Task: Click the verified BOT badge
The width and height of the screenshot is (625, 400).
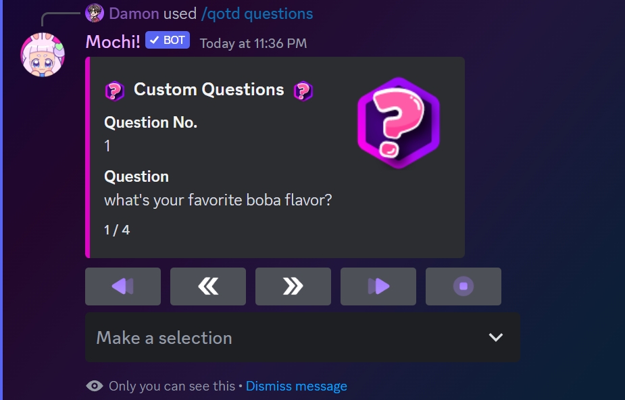Action: coord(168,41)
